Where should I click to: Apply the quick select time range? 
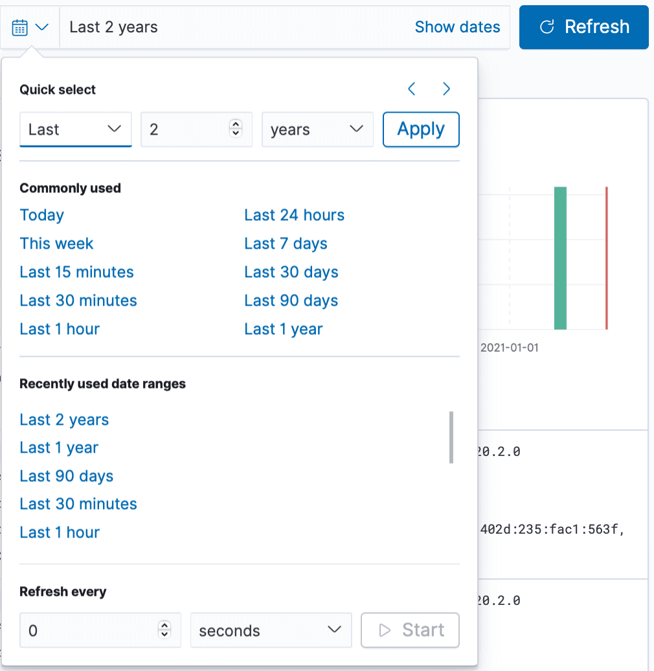(x=421, y=130)
